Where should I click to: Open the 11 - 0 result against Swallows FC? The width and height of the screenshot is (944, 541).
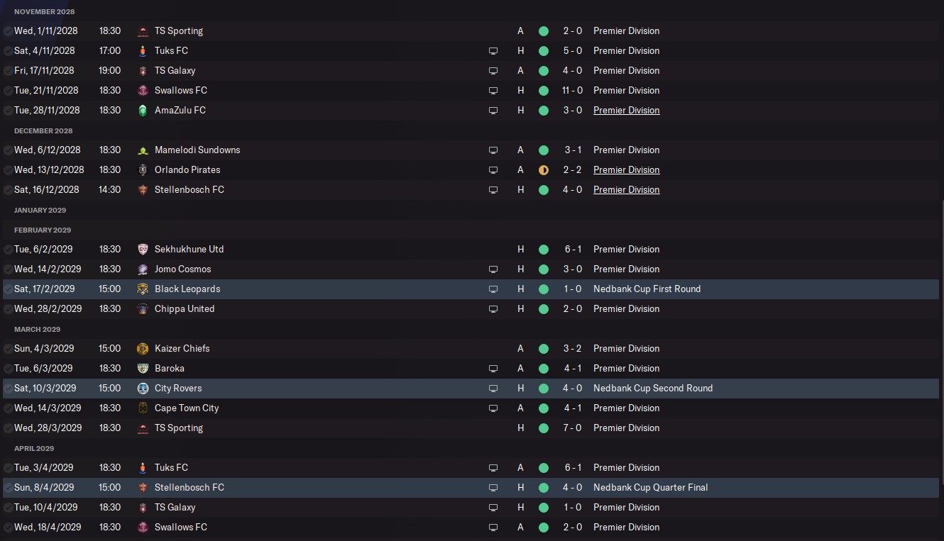point(572,91)
